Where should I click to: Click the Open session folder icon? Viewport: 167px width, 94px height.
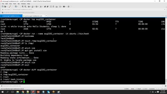point(5,7)
